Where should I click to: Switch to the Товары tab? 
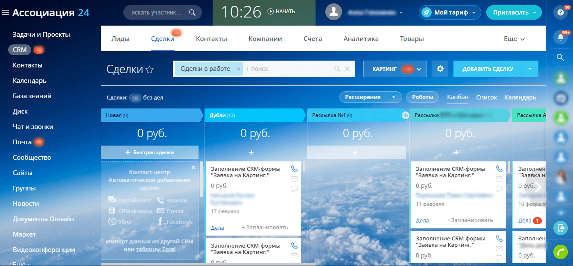(x=412, y=38)
